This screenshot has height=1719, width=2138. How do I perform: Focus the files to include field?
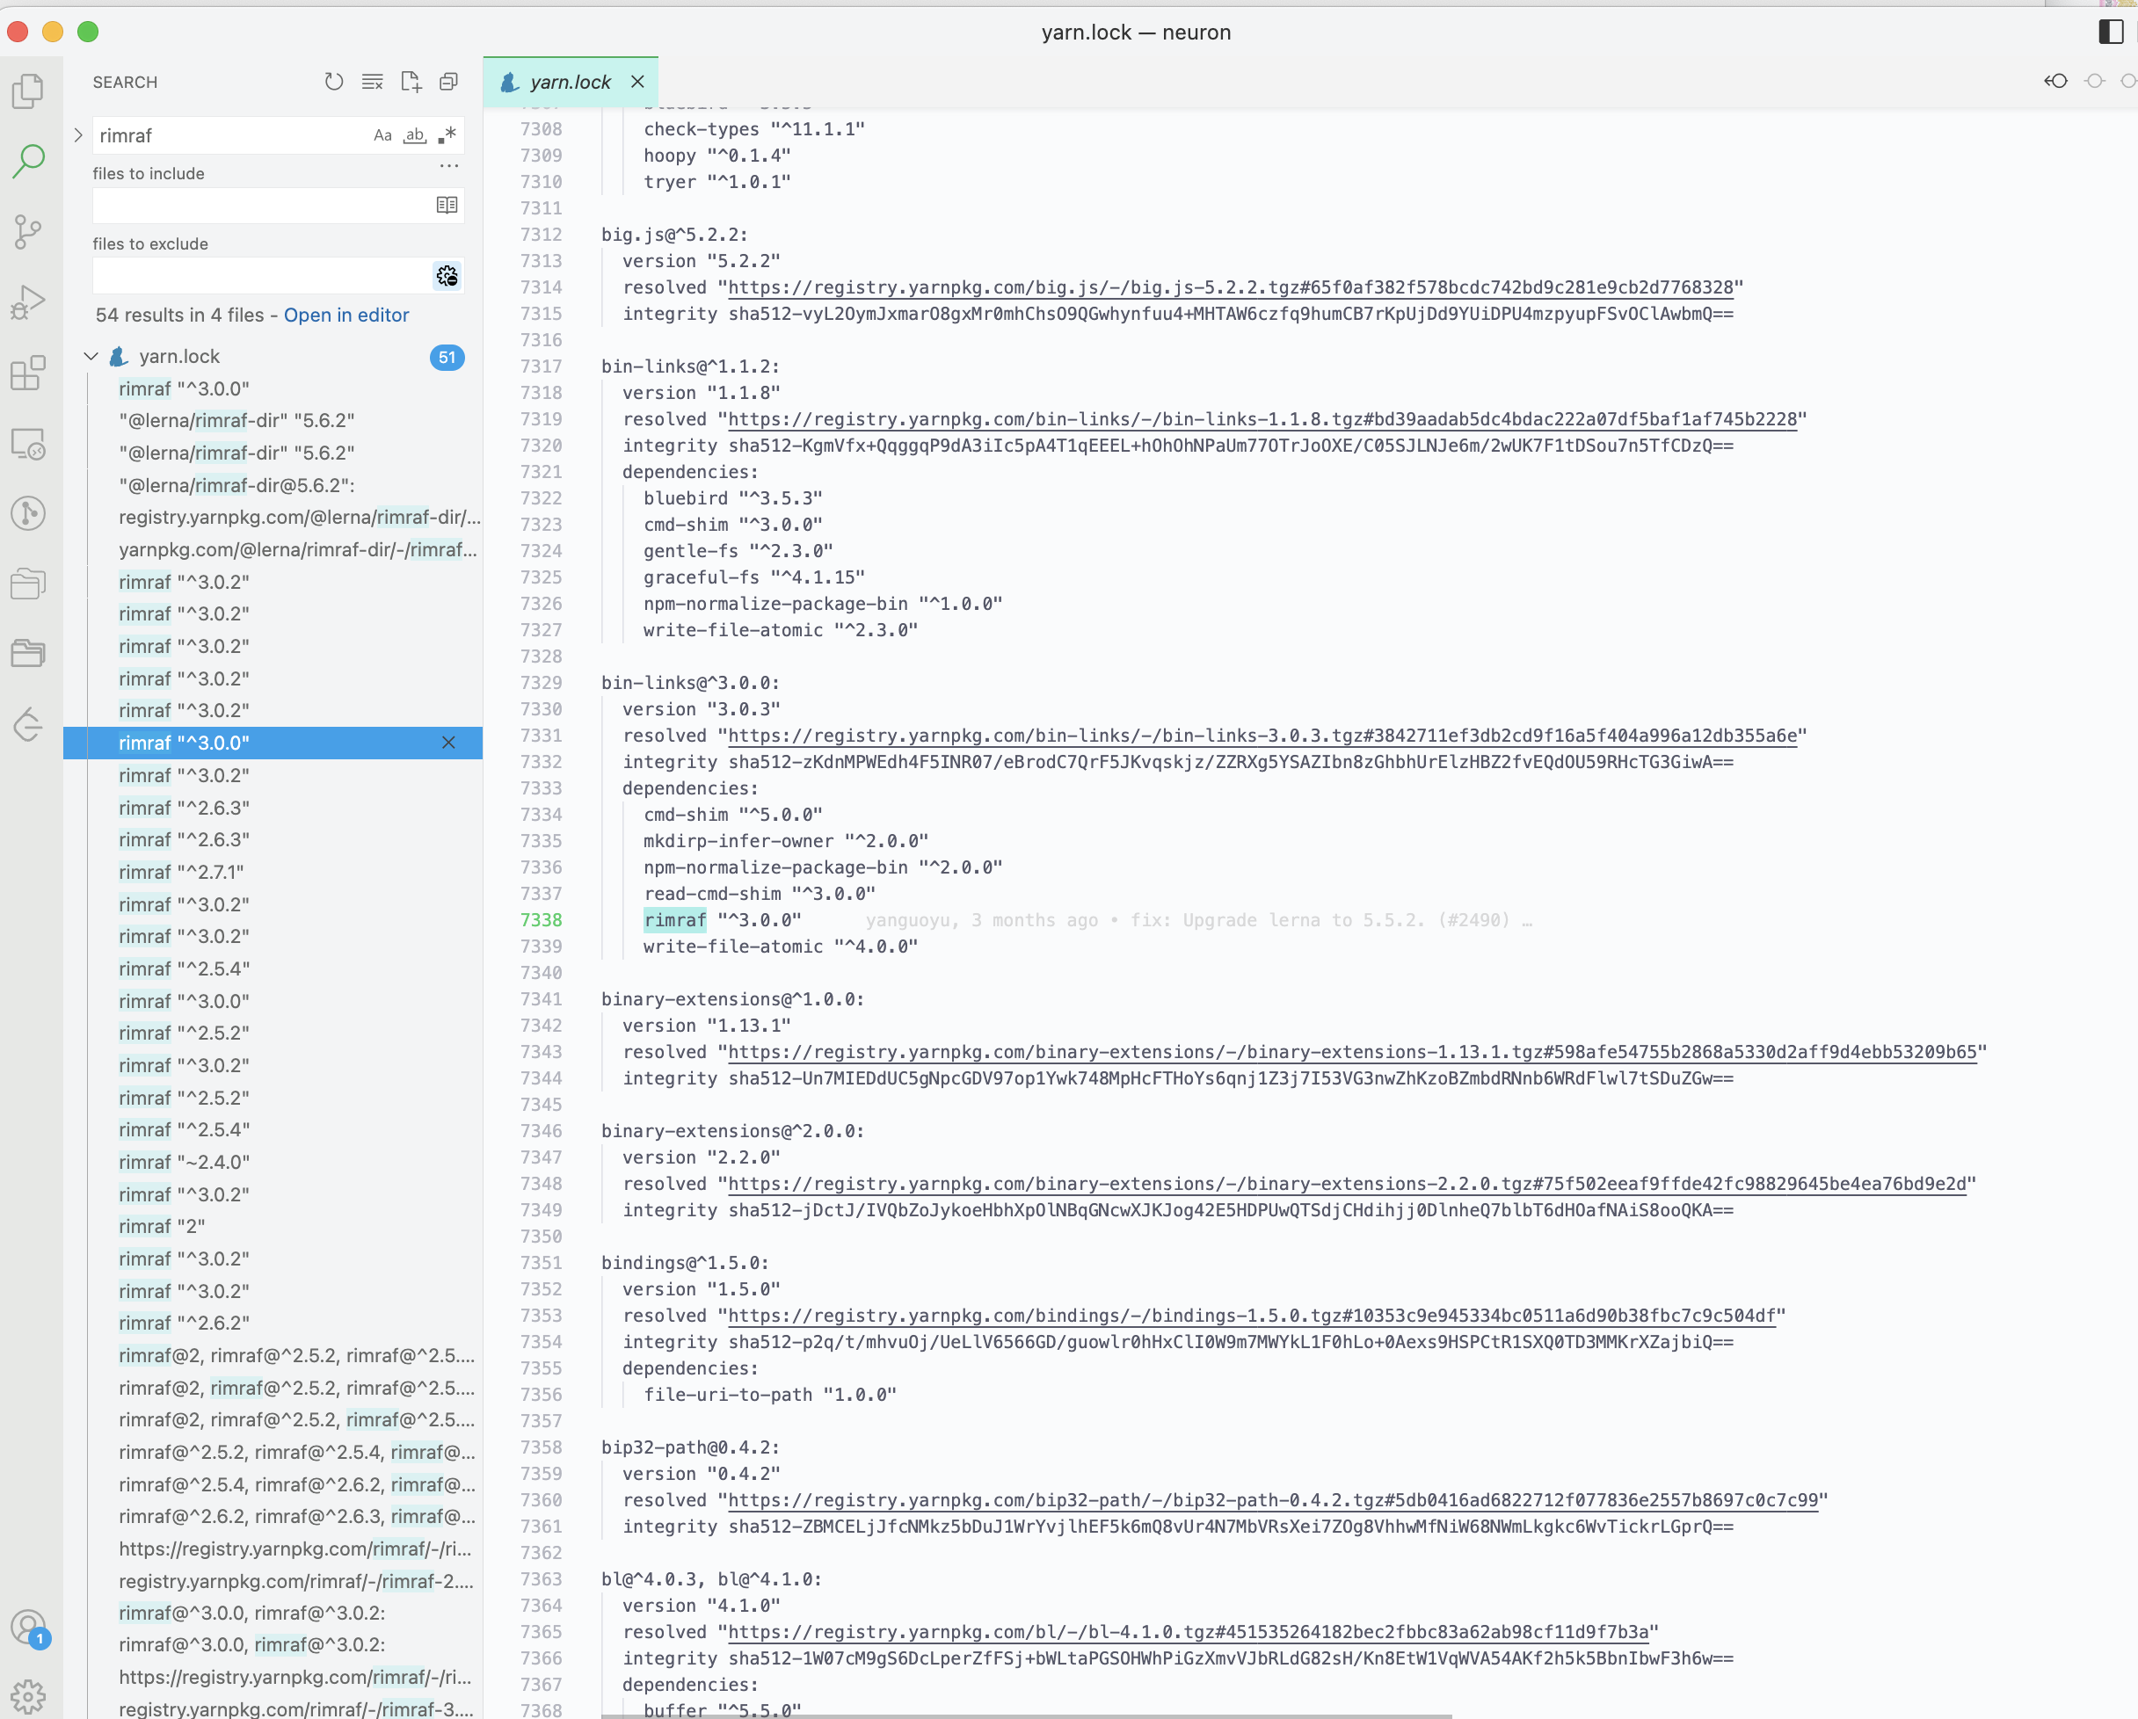[x=263, y=206]
